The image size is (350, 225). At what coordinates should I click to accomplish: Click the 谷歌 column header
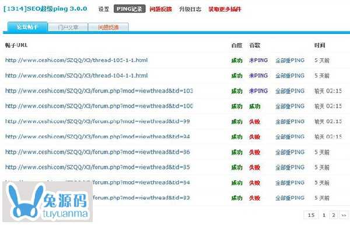[255, 45]
